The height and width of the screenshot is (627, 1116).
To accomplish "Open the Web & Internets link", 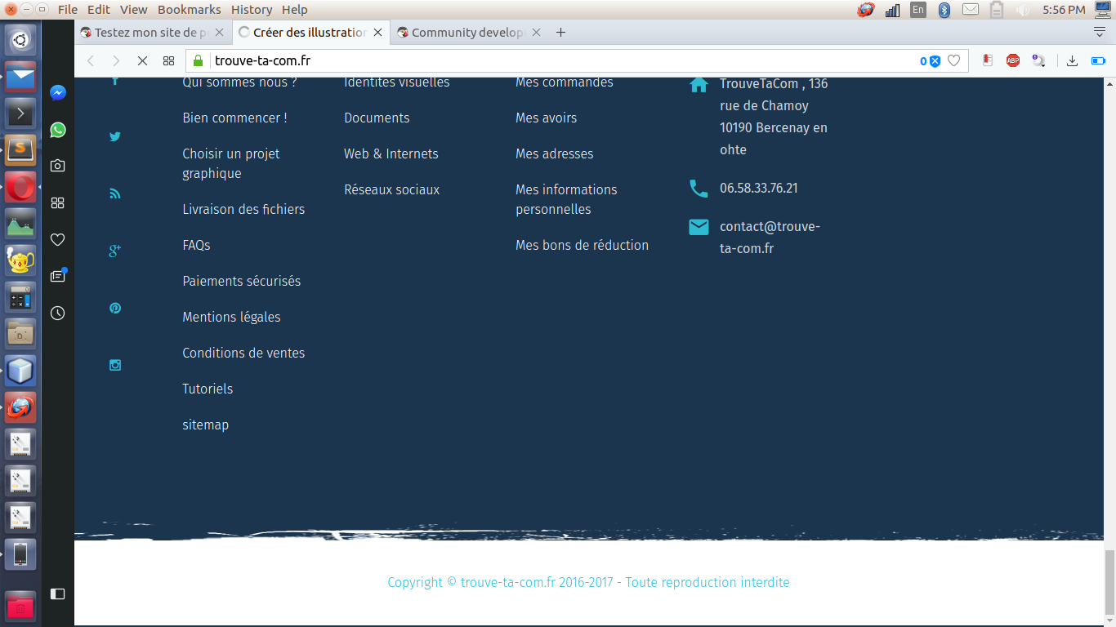I will click(x=391, y=153).
